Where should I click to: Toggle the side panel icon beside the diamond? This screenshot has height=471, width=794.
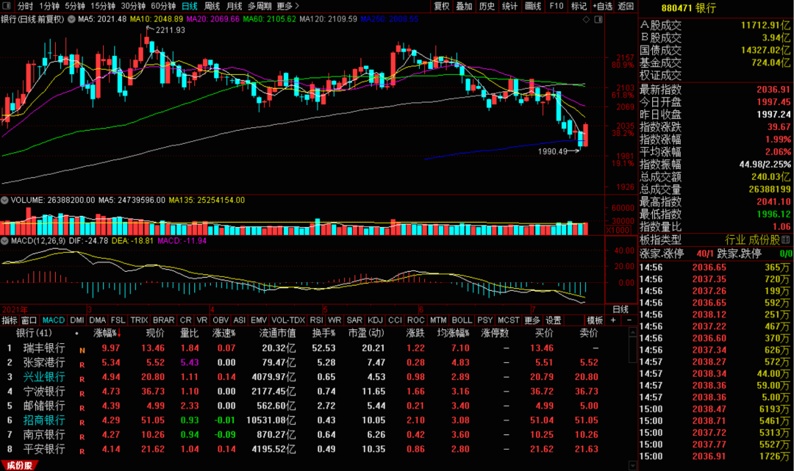[598, 19]
